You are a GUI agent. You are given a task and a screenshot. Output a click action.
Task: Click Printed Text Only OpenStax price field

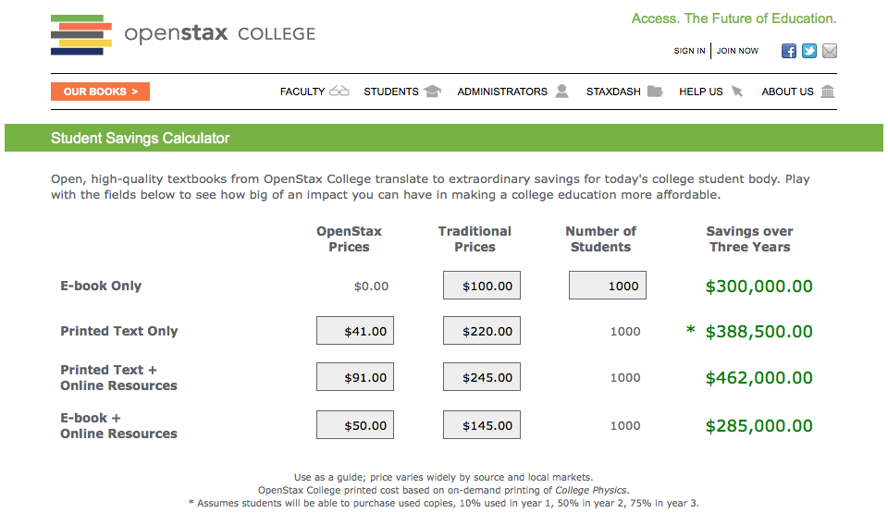tap(355, 331)
